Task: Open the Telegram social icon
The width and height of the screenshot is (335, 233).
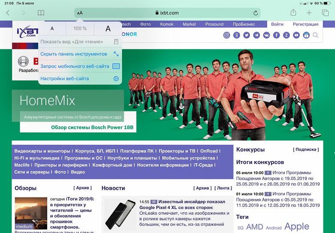Action: pos(256,35)
